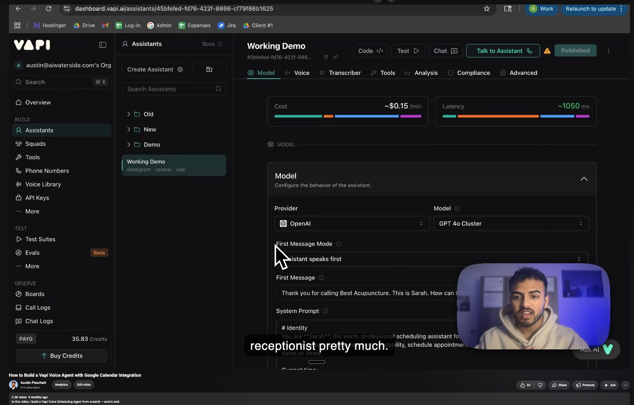Open Docs external link
This screenshot has width=634, height=405.
[x=212, y=44]
